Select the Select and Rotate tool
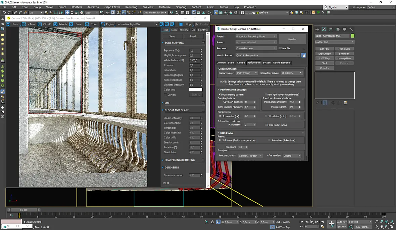The height and width of the screenshot is (230, 396). 72,12
